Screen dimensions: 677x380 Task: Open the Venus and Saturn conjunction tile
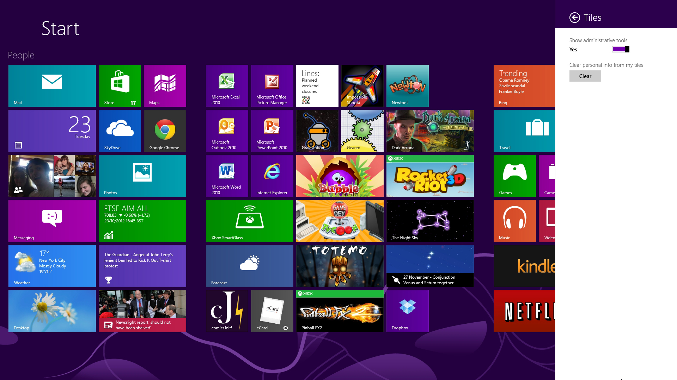pos(430,266)
